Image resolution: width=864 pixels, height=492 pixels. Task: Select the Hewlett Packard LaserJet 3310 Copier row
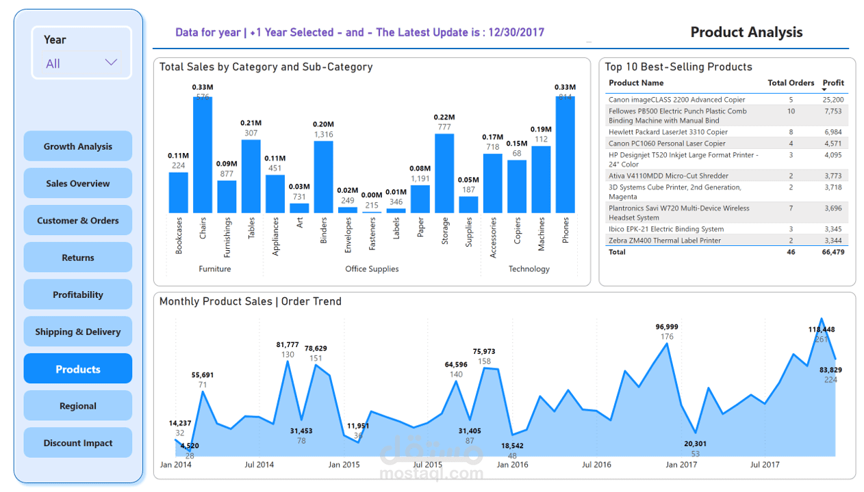tap(727, 132)
